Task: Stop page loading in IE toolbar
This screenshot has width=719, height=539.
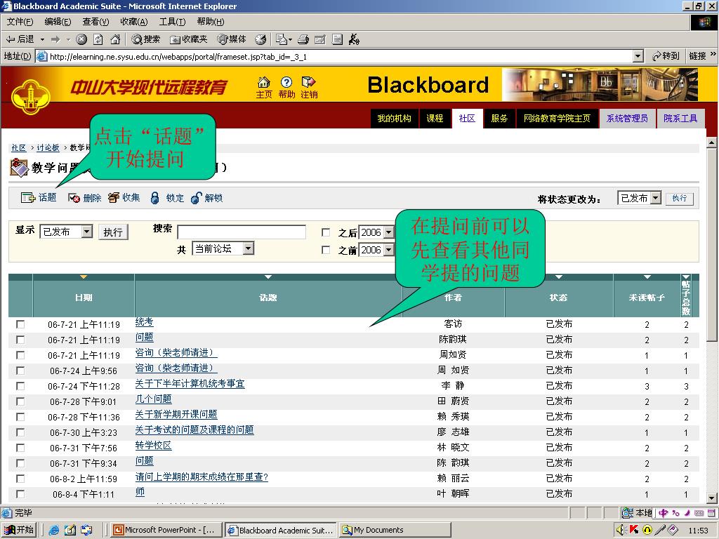Action: pos(81,39)
